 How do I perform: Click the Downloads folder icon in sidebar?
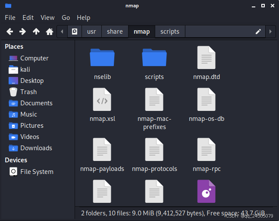click(x=13, y=148)
